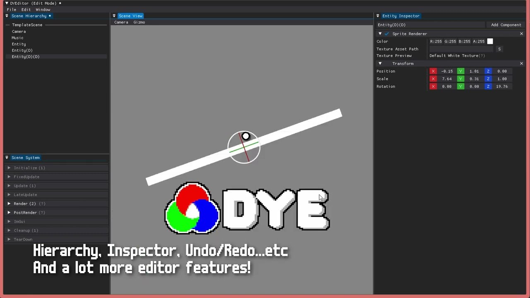530x298 pixels.
Task: Reset Scale Y with green Y button
Action: click(x=460, y=79)
